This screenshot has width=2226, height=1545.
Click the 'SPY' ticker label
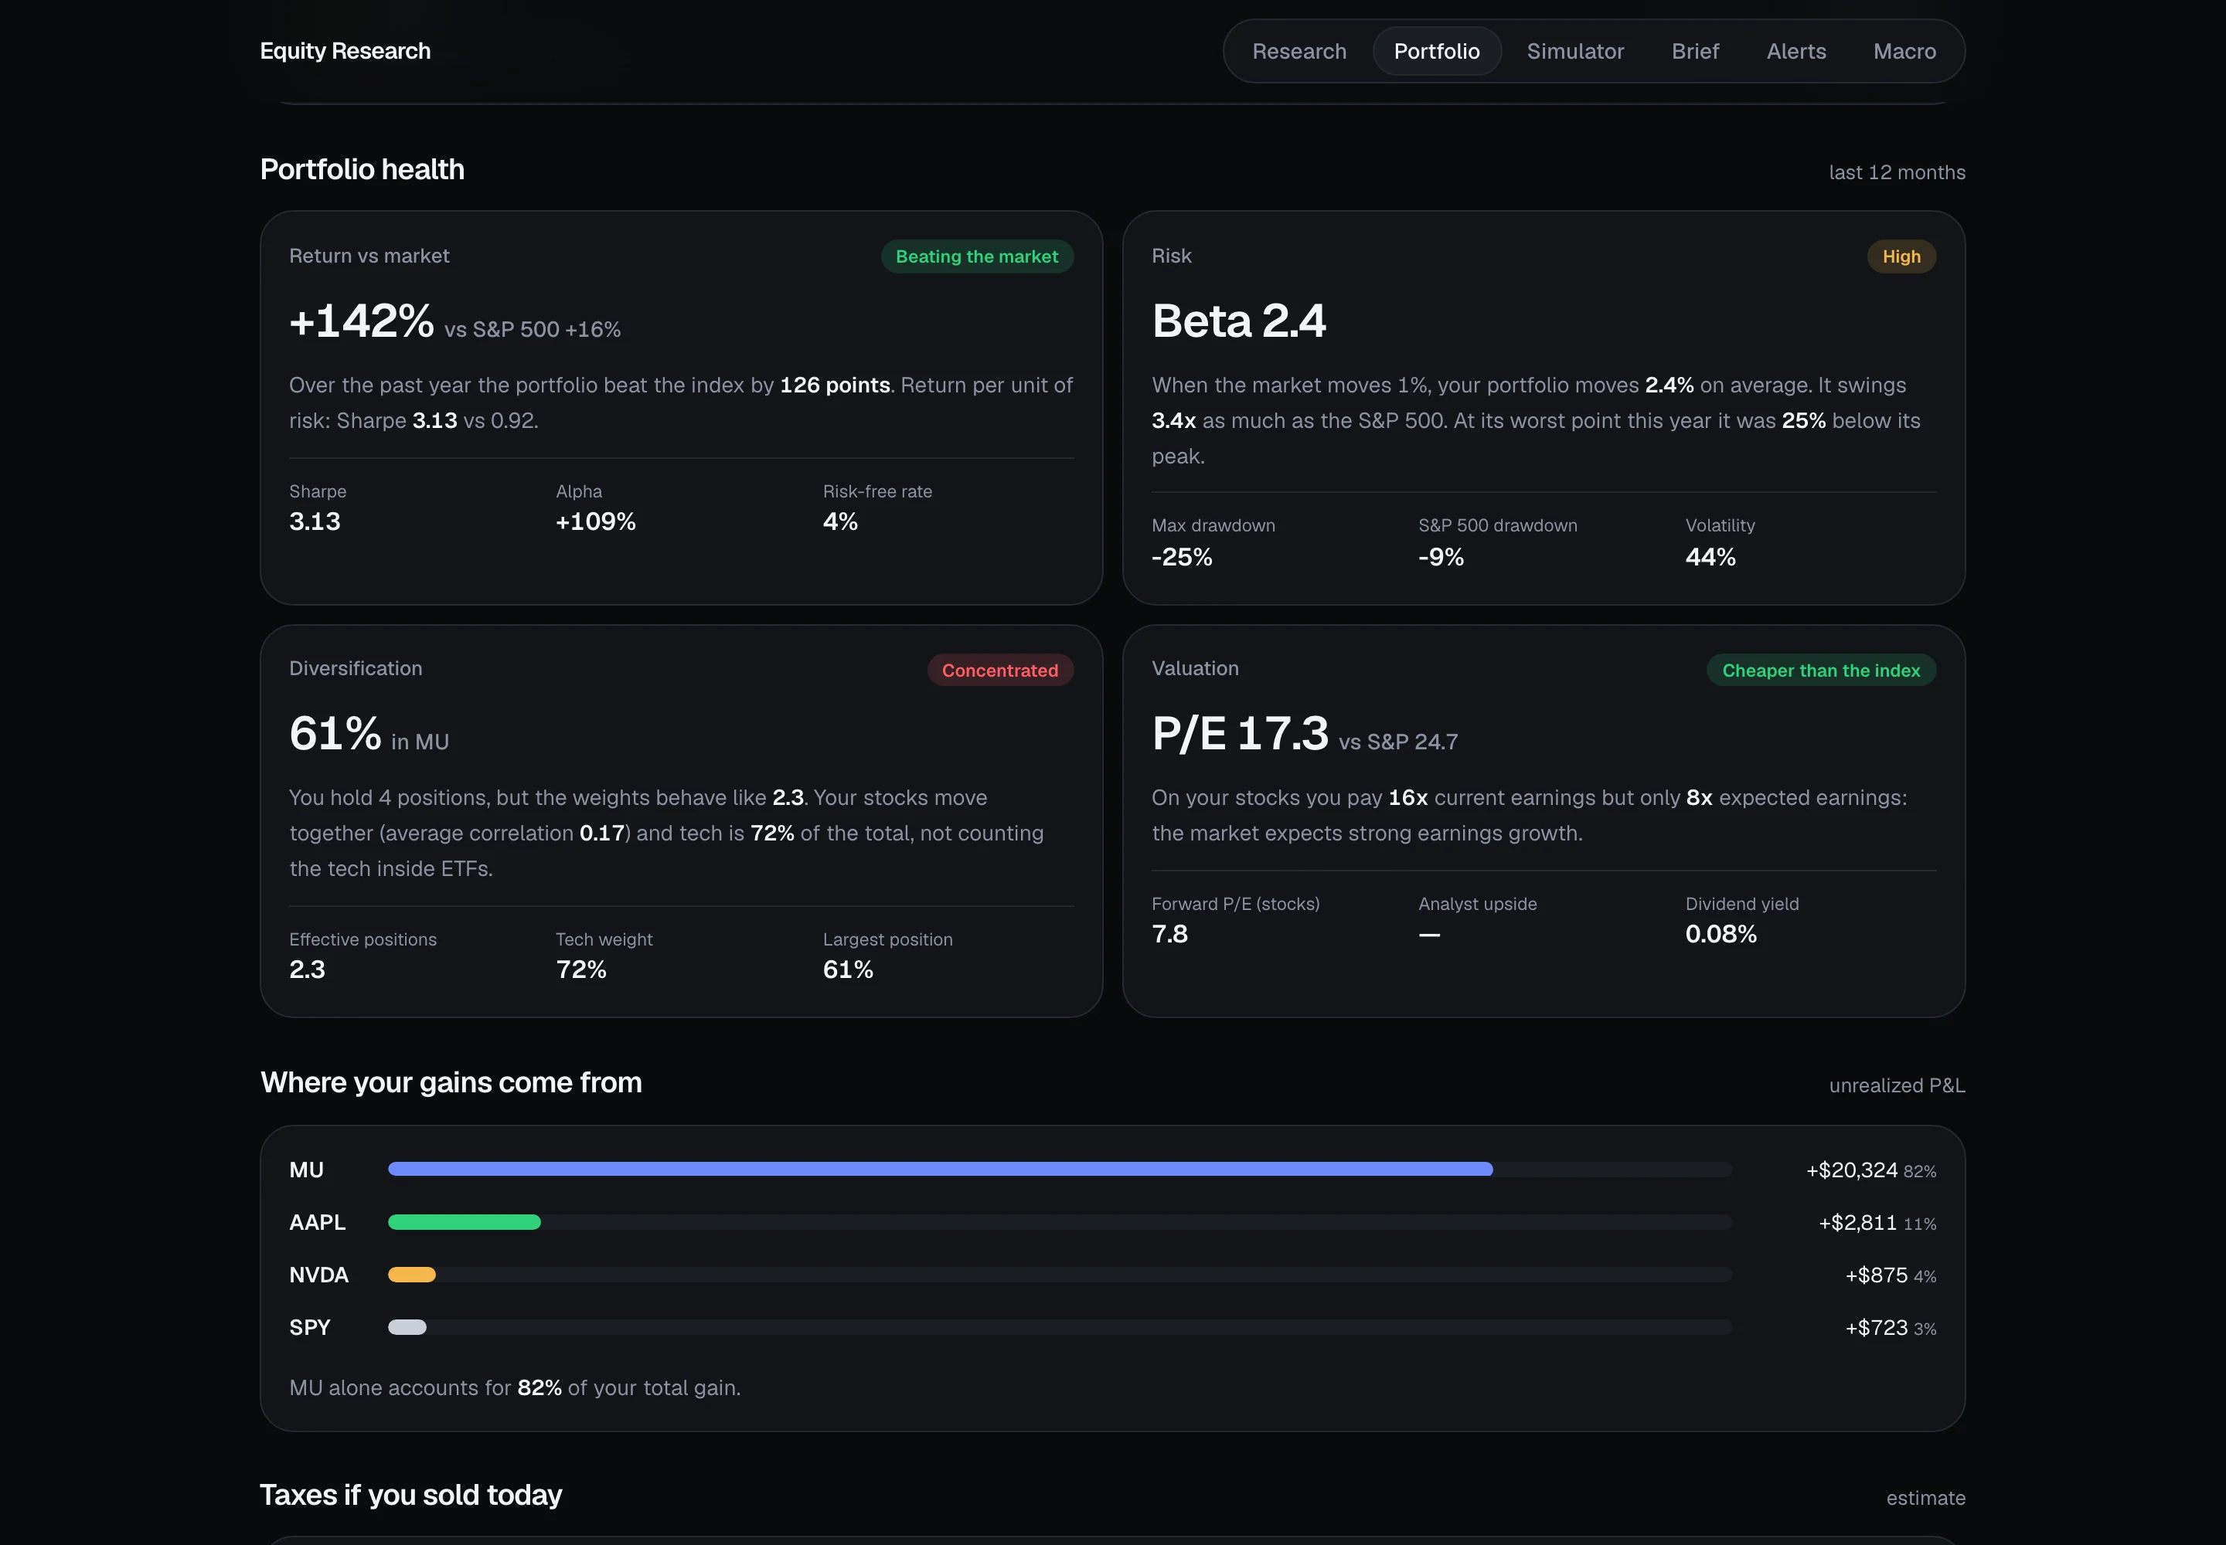(x=310, y=1327)
